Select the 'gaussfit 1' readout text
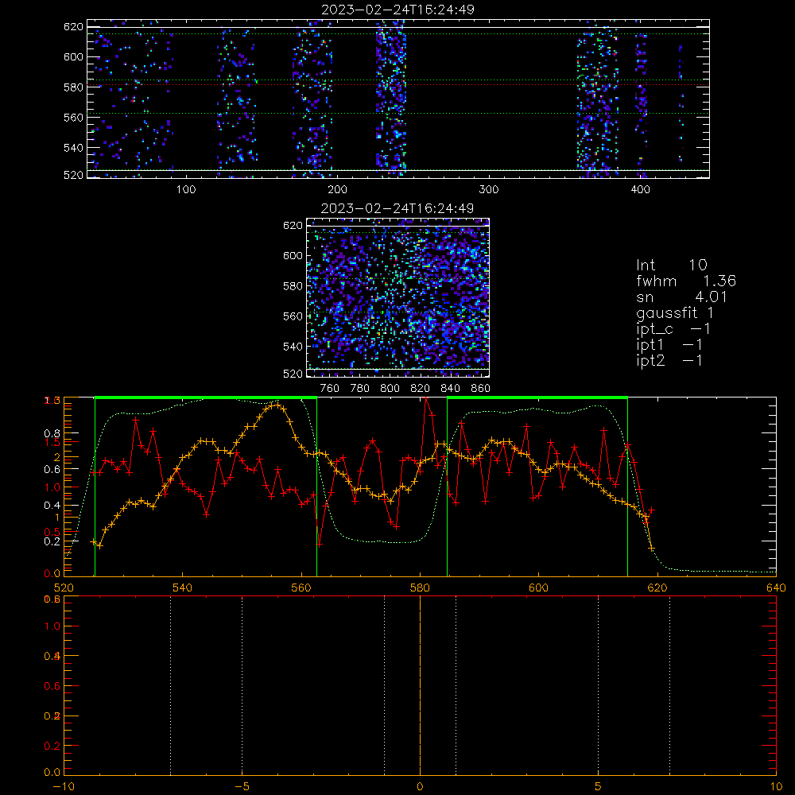This screenshot has height=795, width=795. pyautogui.click(x=675, y=312)
